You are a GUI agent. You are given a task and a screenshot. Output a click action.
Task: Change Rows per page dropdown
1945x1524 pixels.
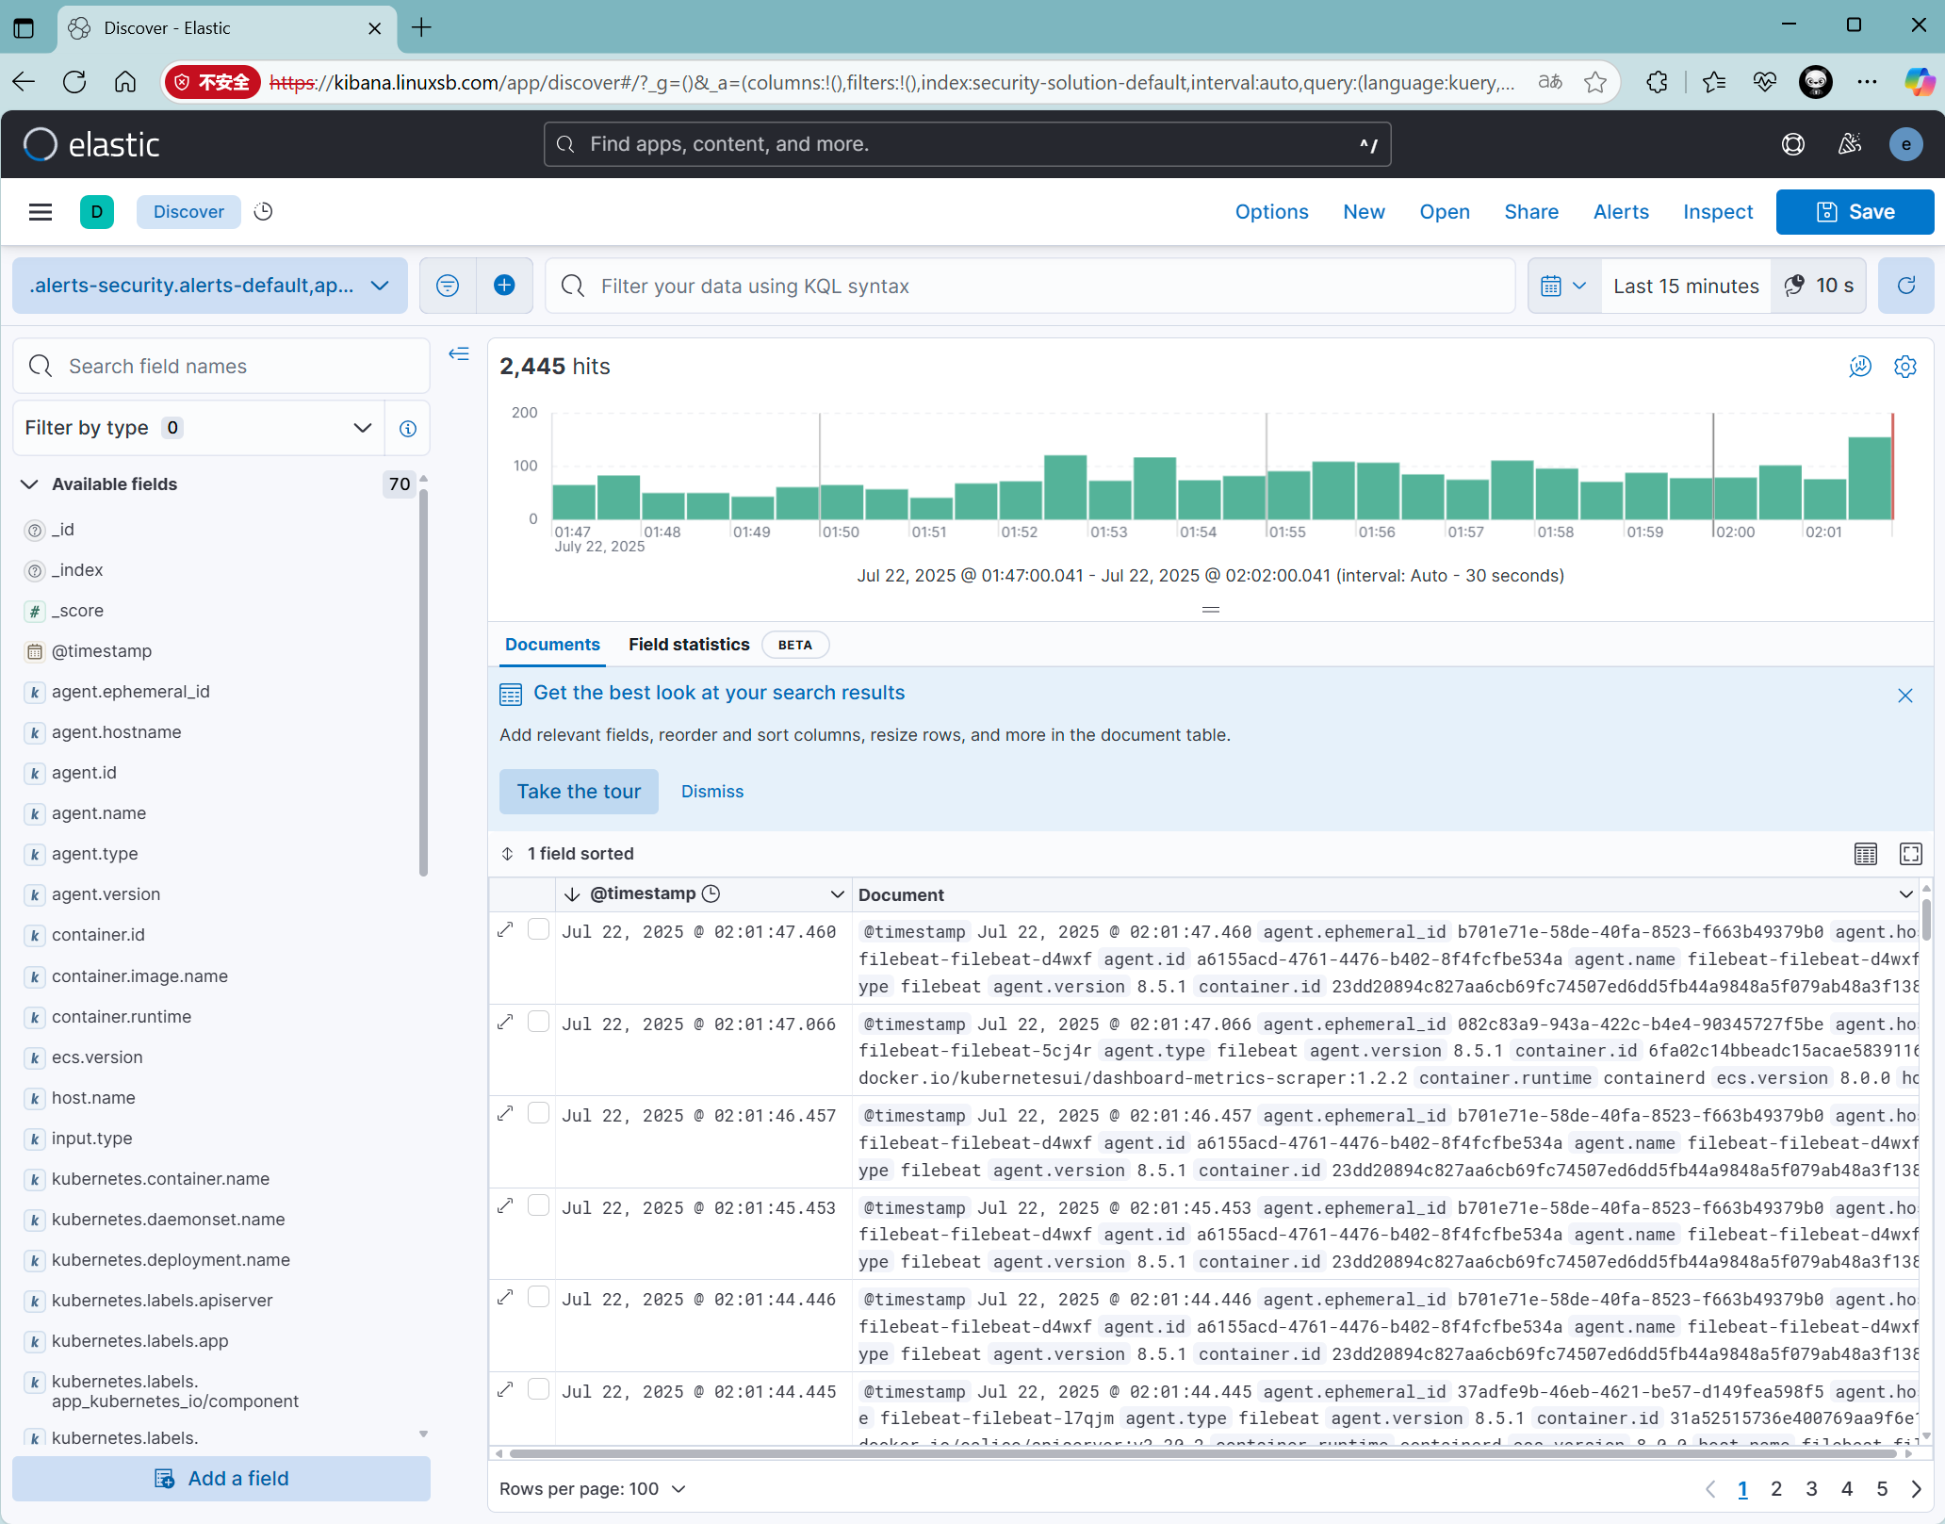pos(593,1489)
